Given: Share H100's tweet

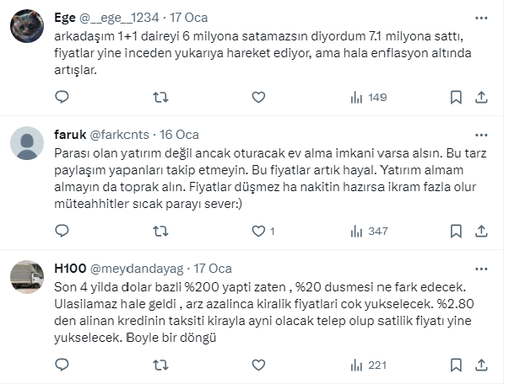Looking at the screenshot, I should [x=483, y=365].
